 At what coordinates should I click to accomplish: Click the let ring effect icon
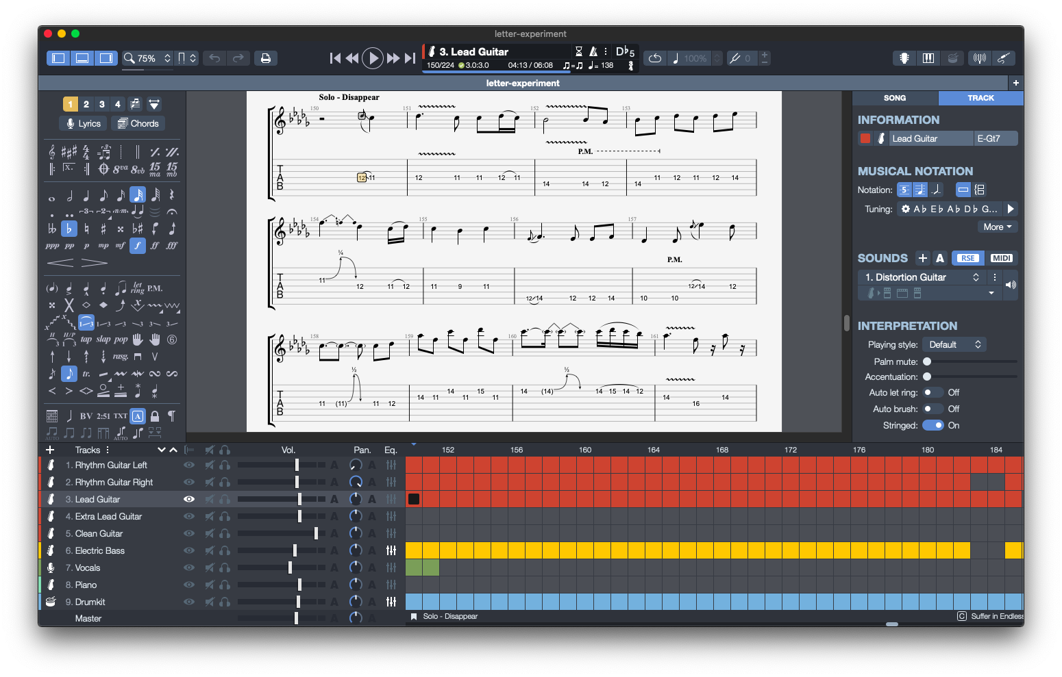(137, 288)
